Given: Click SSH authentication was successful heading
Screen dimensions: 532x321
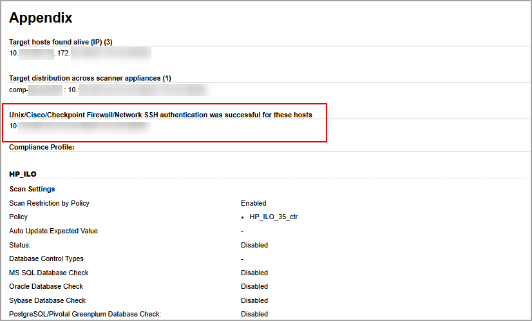Looking at the screenshot, I should click(x=160, y=115).
